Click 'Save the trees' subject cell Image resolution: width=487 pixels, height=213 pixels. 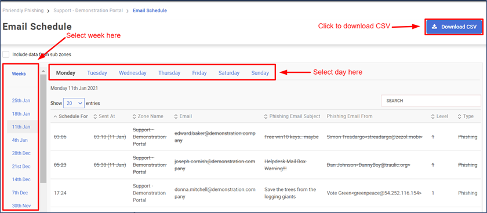click(x=290, y=193)
